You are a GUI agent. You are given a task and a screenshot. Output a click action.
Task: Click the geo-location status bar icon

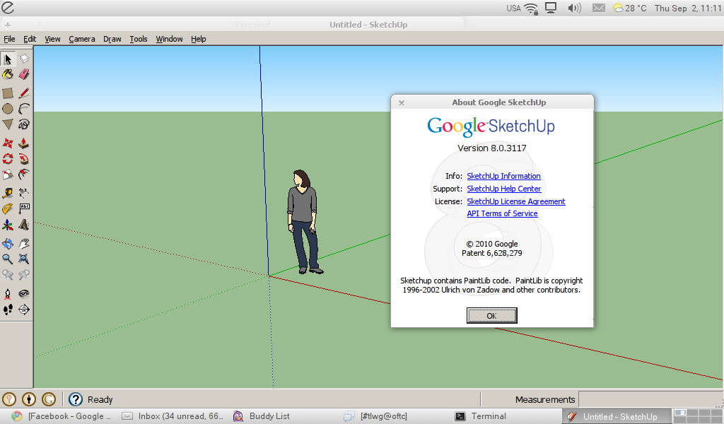pos(9,399)
